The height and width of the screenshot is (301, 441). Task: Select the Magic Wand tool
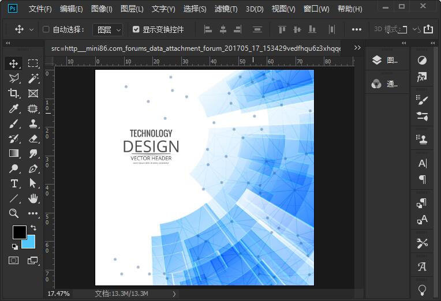click(33, 78)
